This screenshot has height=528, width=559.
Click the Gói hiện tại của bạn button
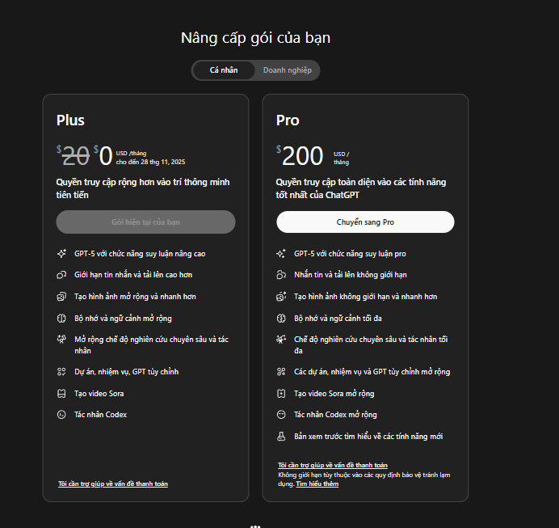[x=145, y=222]
